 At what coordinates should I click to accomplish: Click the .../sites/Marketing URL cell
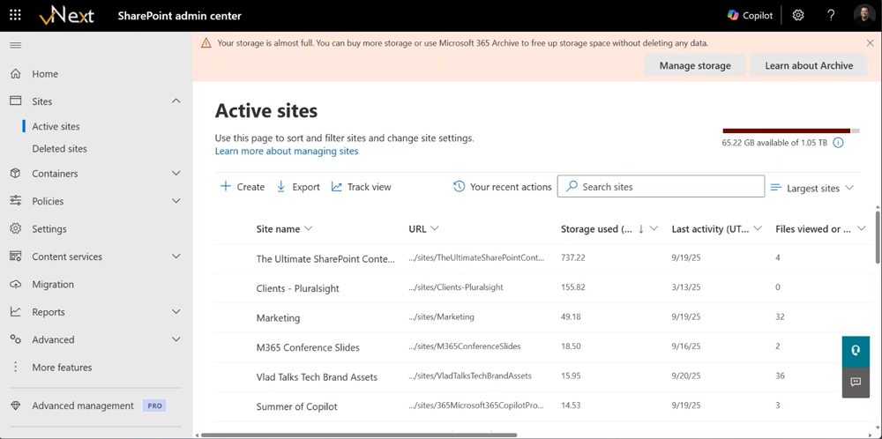tap(442, 317)
